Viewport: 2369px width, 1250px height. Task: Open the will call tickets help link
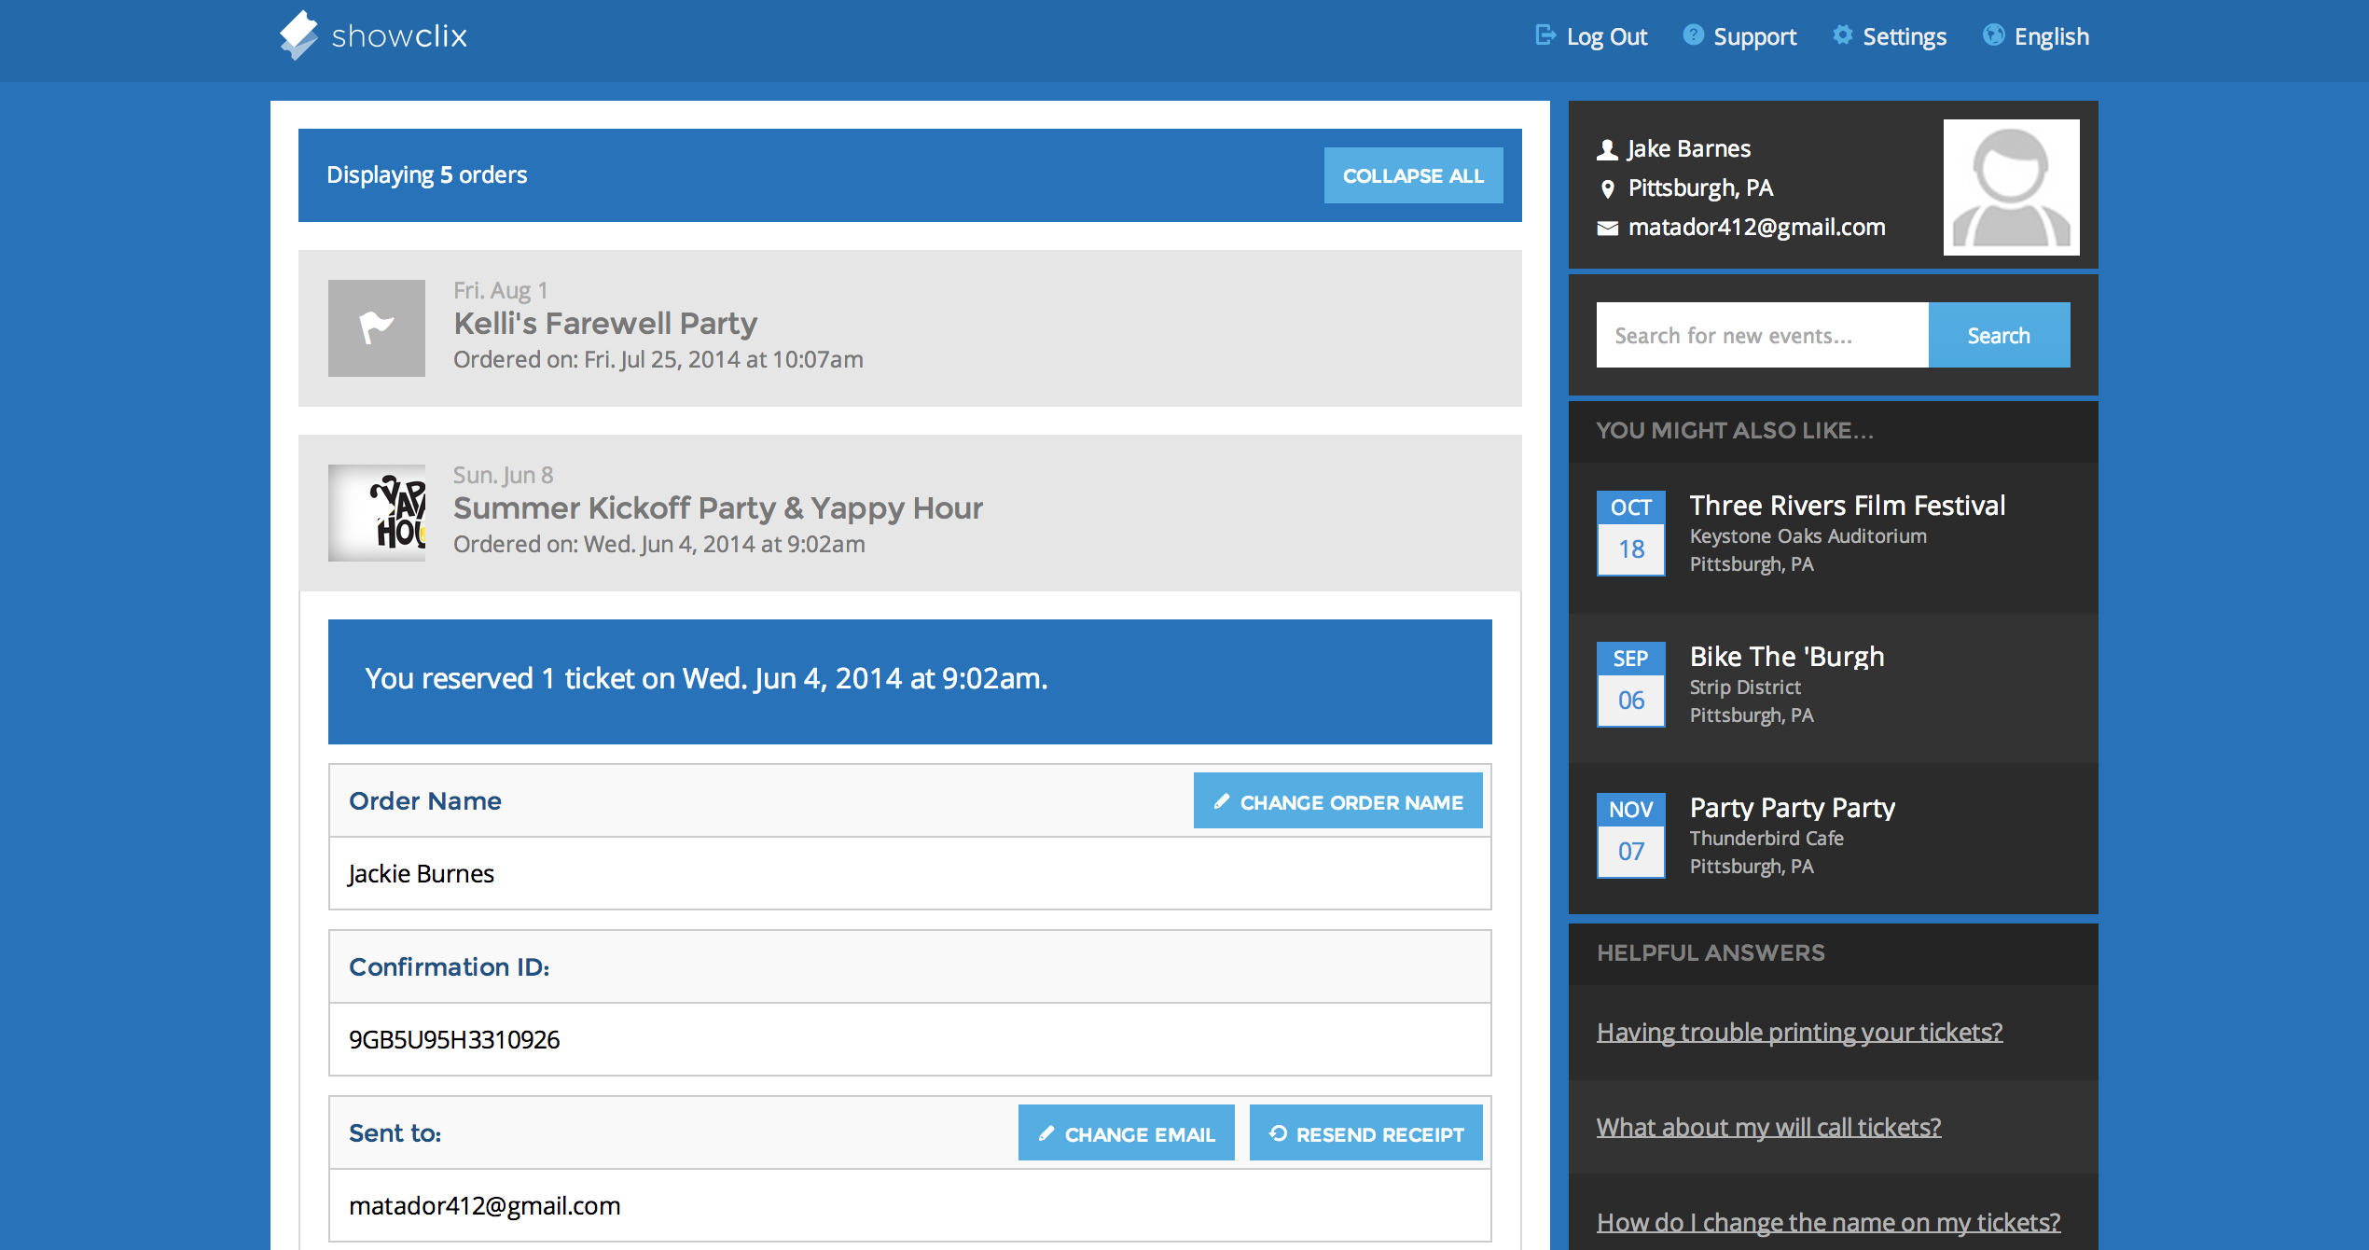tap(1768, 1127)
